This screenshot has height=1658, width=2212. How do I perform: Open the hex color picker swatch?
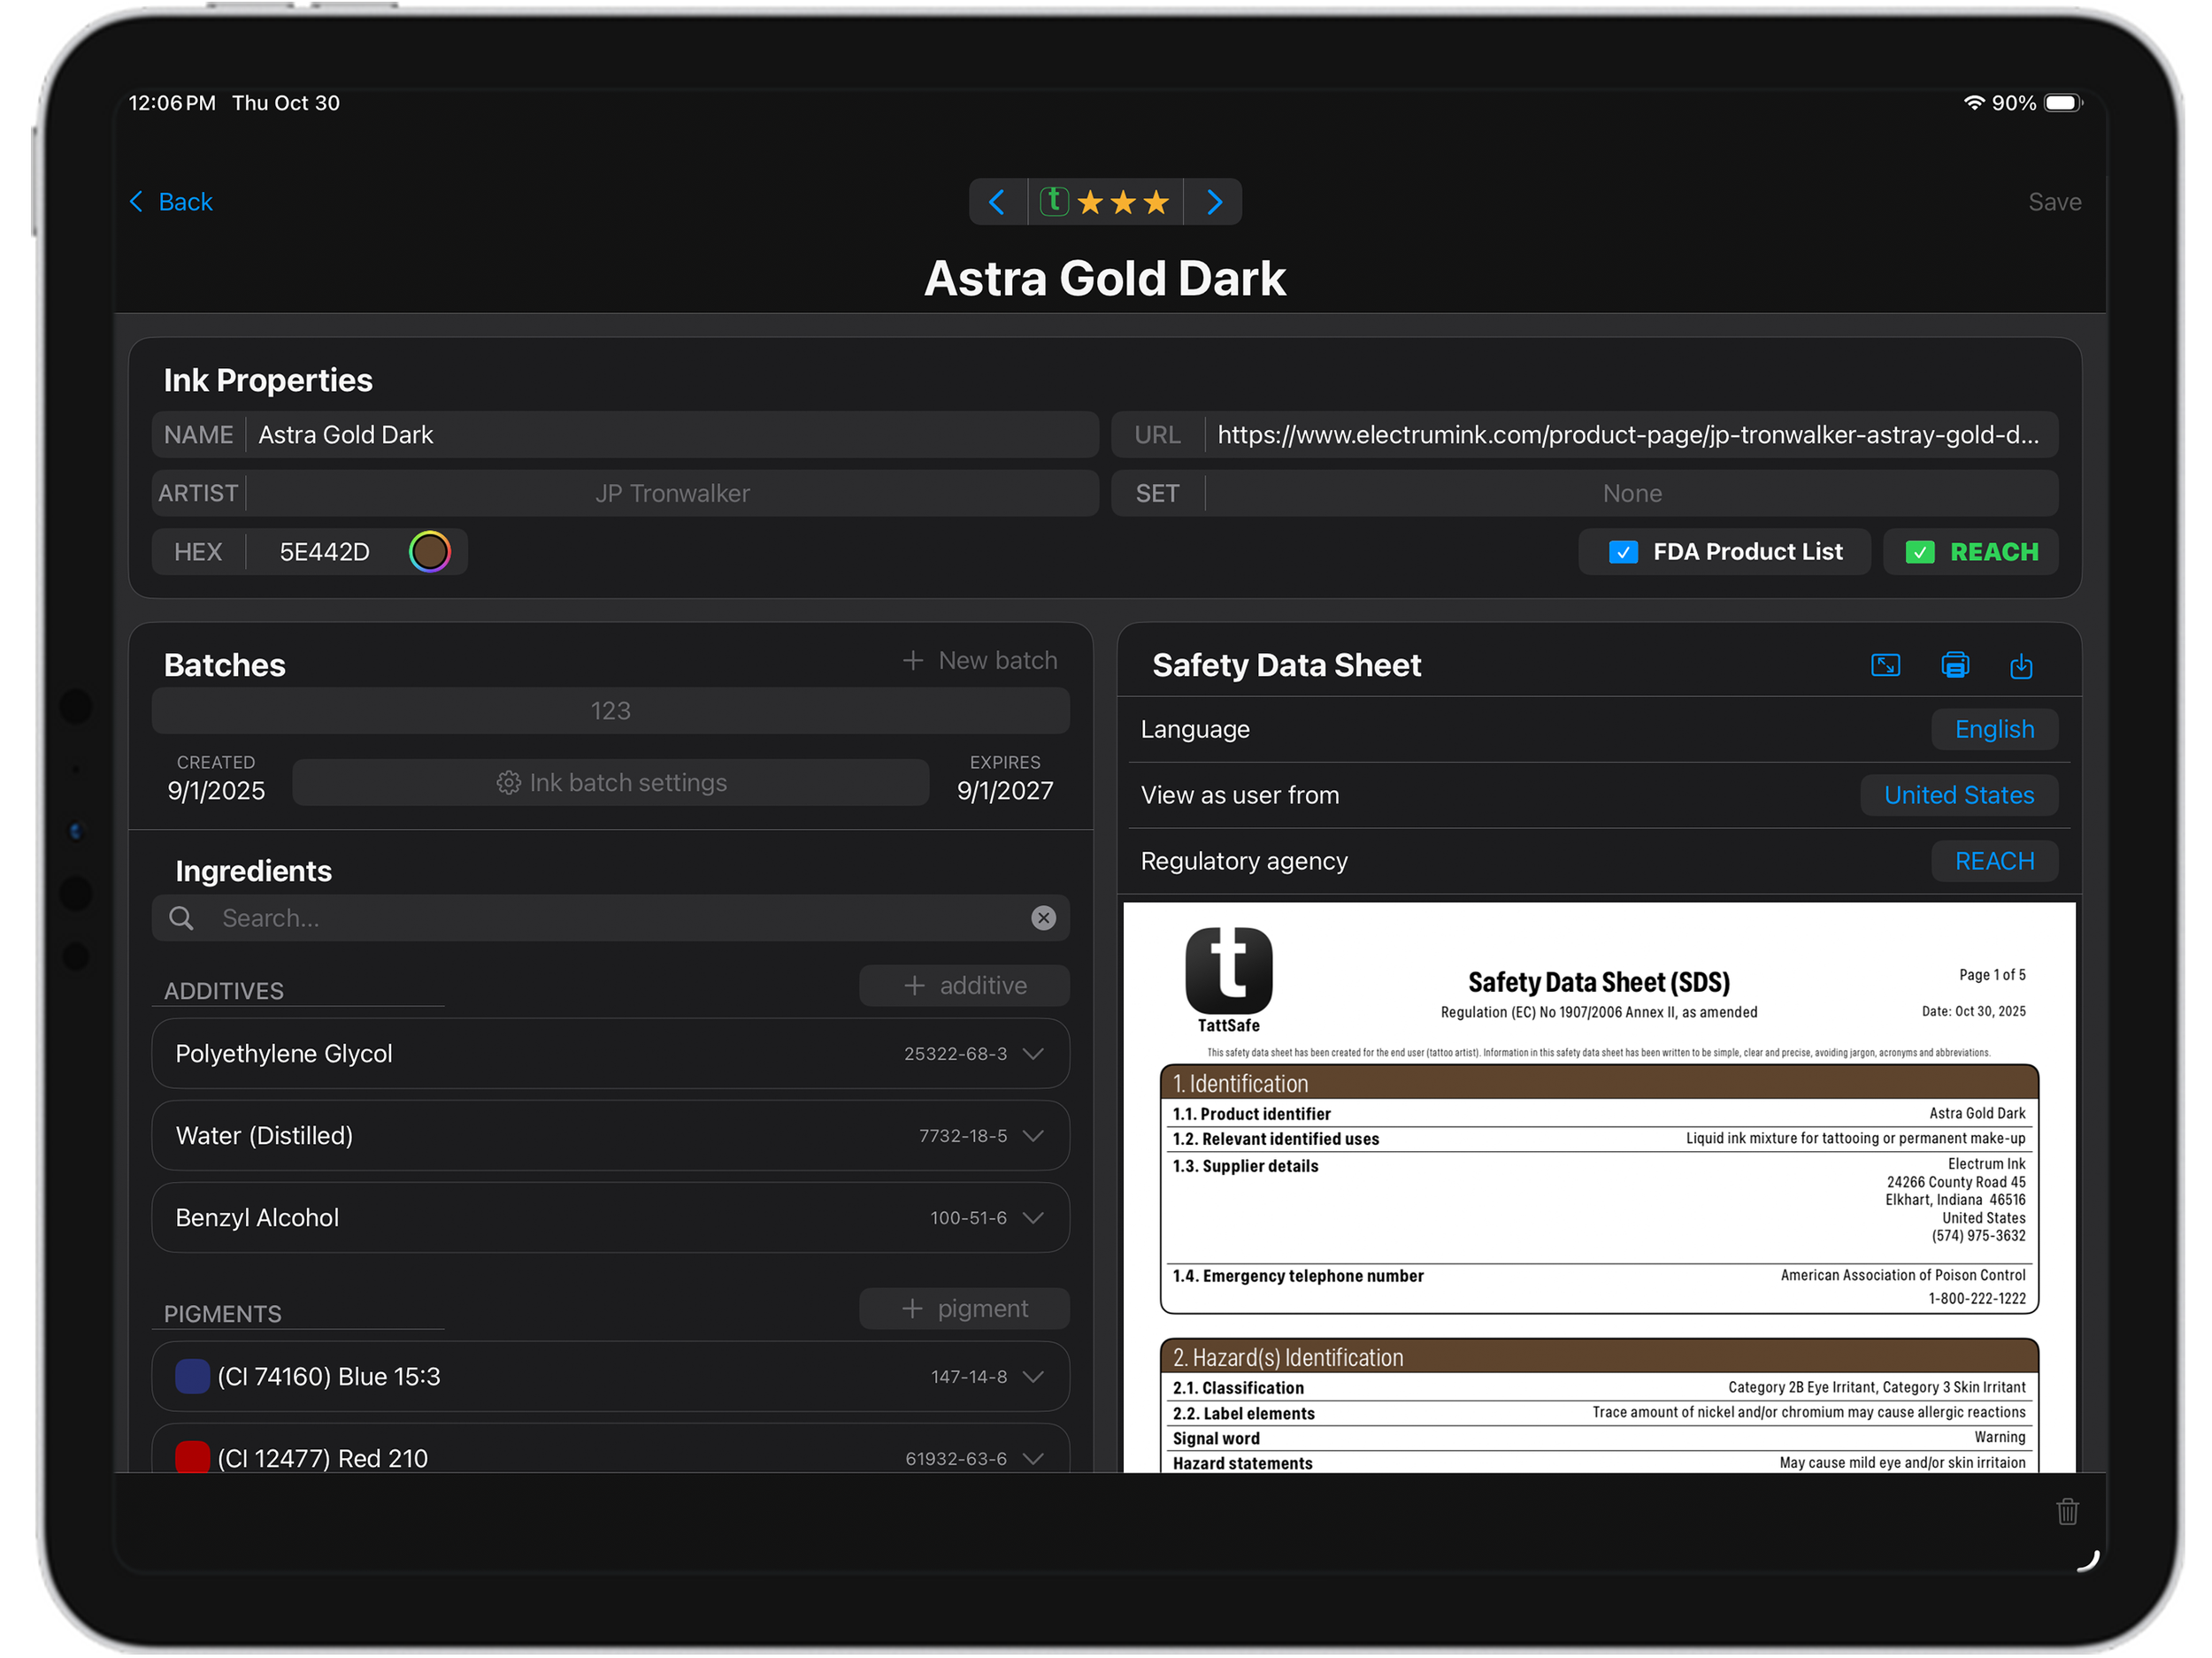(430, 552)
